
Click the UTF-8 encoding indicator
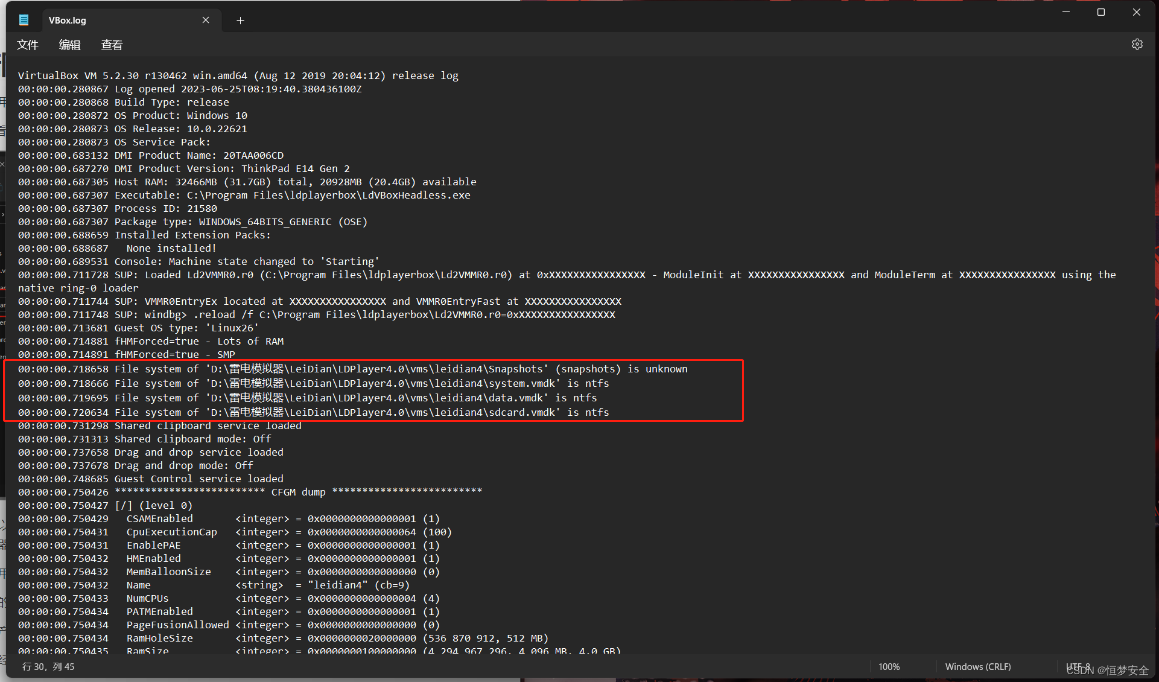coord(1078,666)
